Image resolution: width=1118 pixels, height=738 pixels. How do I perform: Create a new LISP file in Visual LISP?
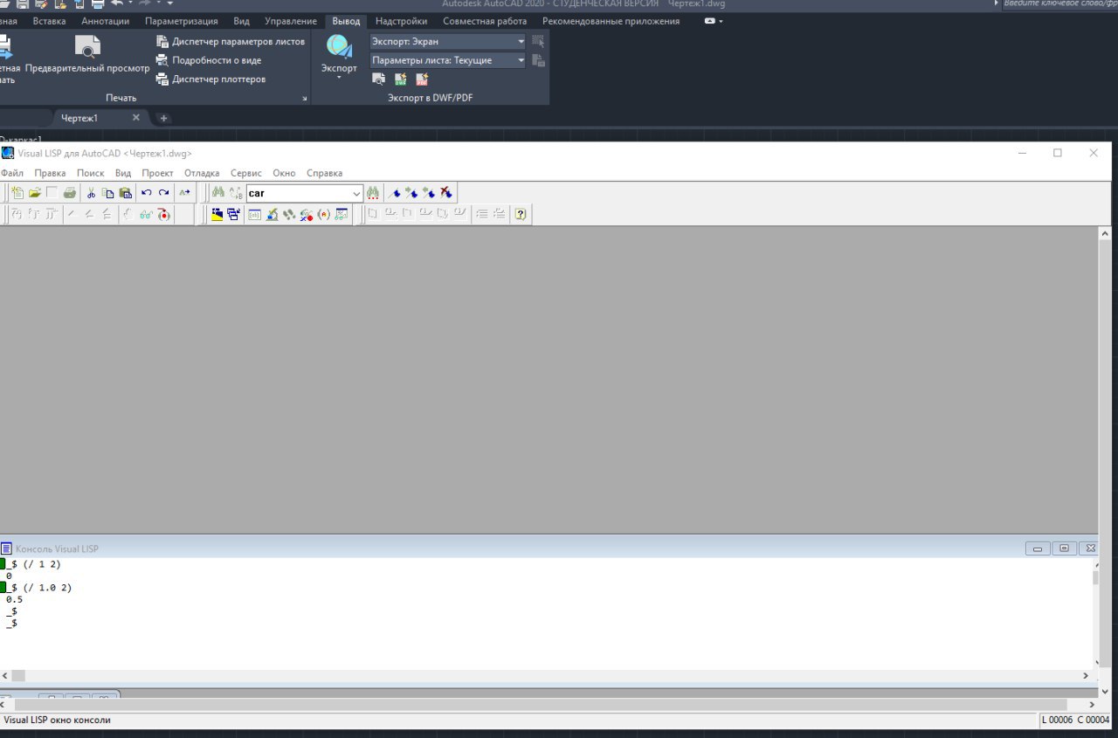[x=17, y=193]
